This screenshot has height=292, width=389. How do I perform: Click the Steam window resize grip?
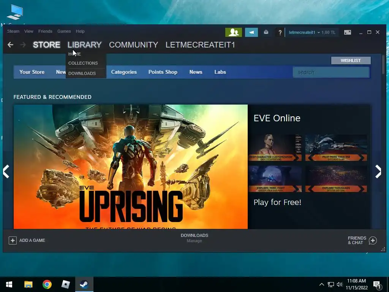pos(383,249)
